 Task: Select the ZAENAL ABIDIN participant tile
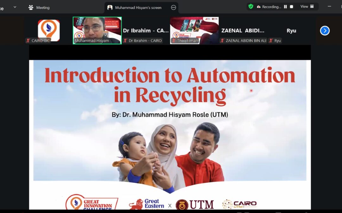[x=243, y=31]
